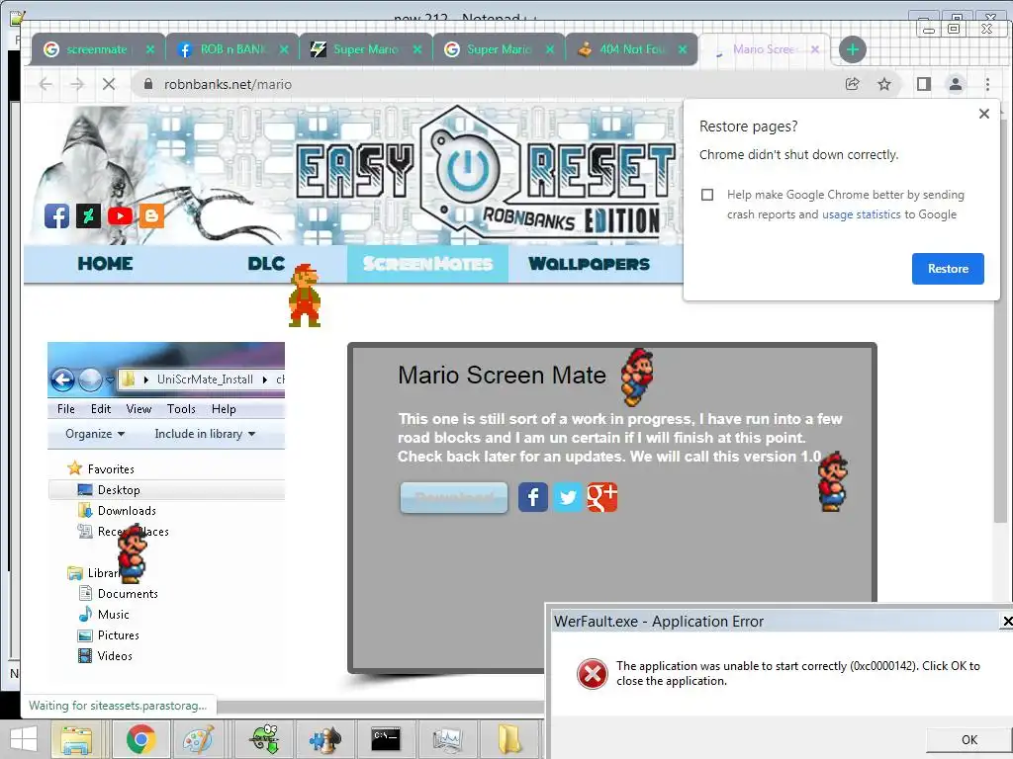Expand arrow after UniScrMate_Install breadcrumb
This screenshot has height=759, width=1013.
point(265,379)
